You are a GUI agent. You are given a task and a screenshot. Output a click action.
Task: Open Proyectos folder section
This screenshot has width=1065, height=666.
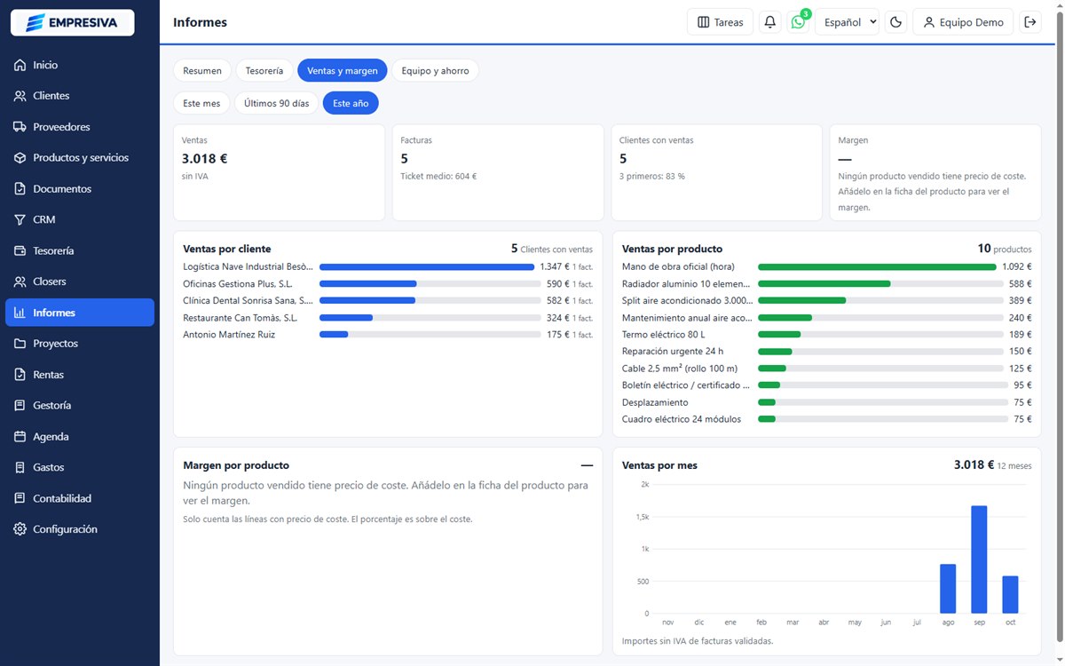tap(80, 344)
